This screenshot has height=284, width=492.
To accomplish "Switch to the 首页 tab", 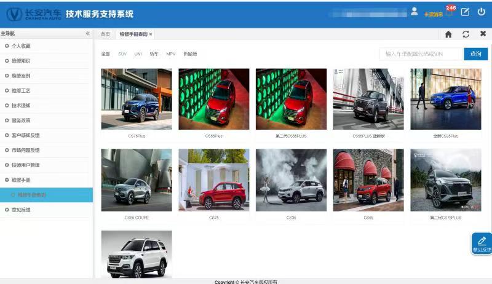I will pos(105,34).
